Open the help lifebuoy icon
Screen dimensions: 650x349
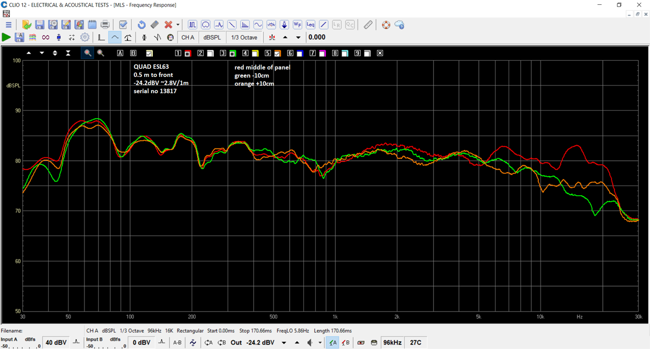coord(386,24)
